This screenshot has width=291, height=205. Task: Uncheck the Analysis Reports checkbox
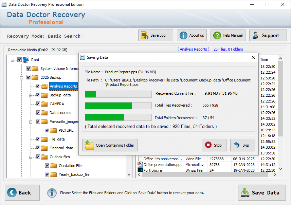point(38,86)
